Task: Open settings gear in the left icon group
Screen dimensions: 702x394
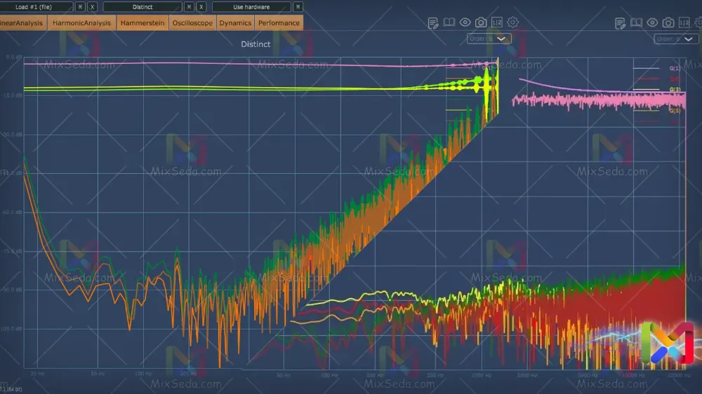Action: (513, 23)
